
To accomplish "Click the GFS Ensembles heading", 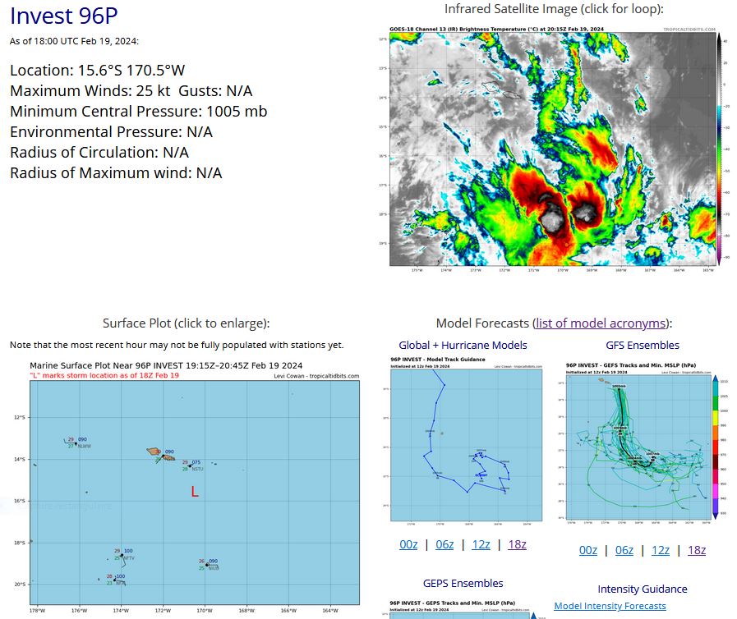I will coord(643,345).
